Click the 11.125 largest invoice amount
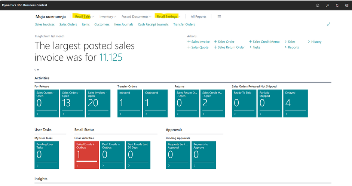 (111, 57)
